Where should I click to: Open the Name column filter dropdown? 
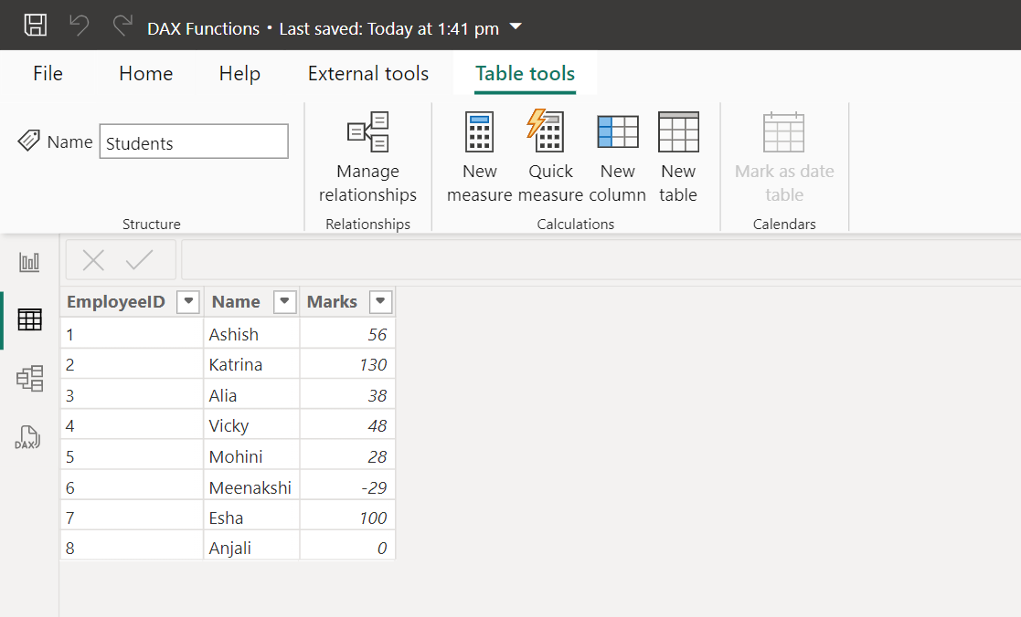coord(285,302)
